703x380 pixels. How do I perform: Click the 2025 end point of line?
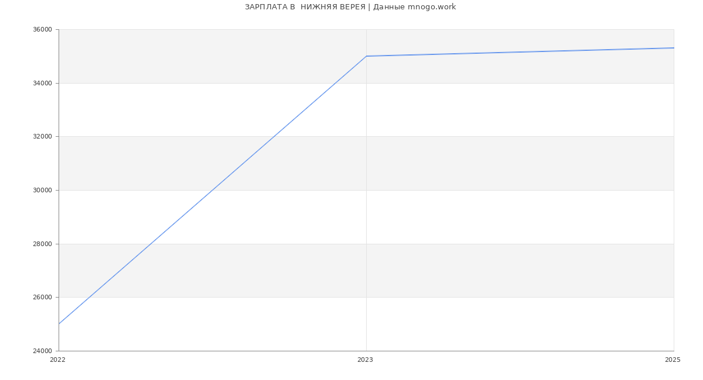pos(674,48)
